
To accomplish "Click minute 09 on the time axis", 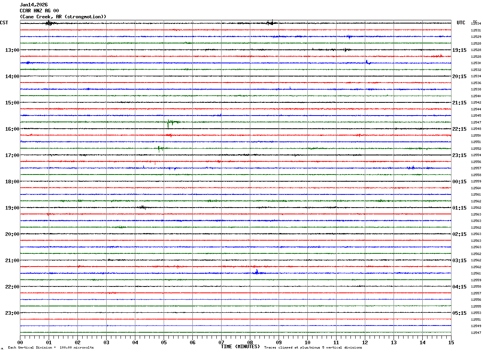I will [x=279, y=343].
